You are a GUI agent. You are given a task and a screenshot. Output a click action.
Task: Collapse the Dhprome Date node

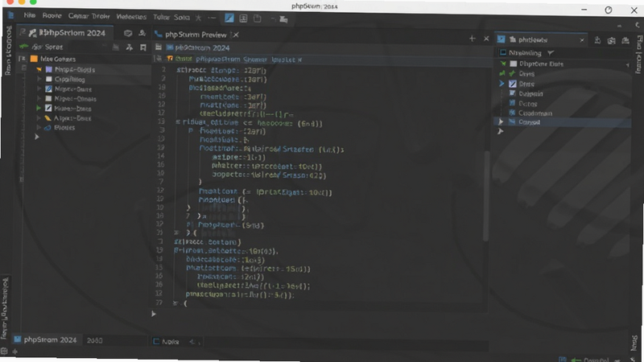(503, 64)
